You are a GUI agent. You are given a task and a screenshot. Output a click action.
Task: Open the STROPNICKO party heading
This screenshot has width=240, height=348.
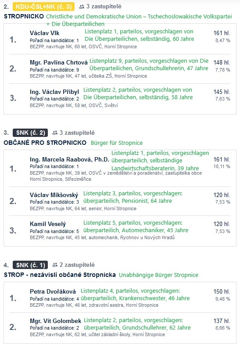pos(24,16)
